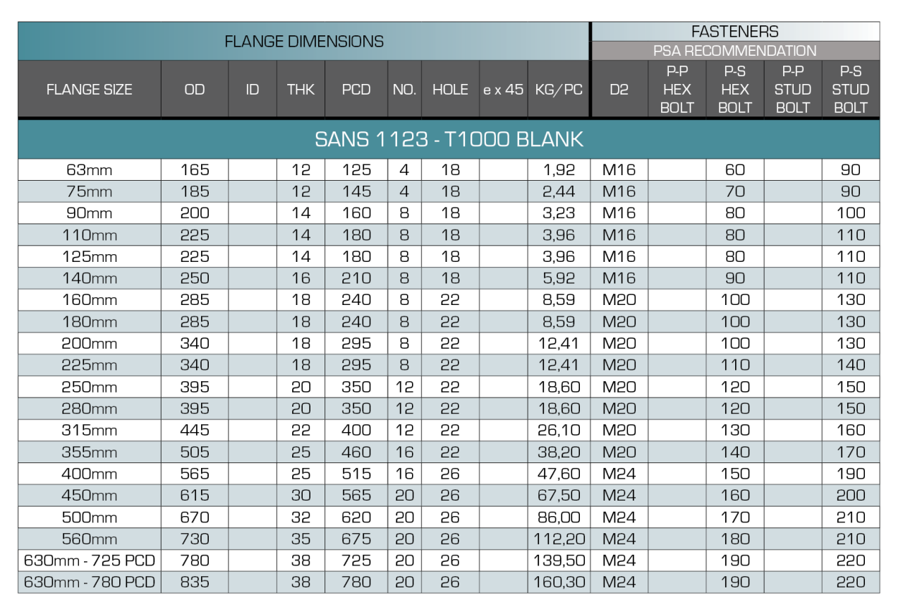Click the FLANGE SIZE column header
This screenshot has width=903, height=610.
click(90, 90)
